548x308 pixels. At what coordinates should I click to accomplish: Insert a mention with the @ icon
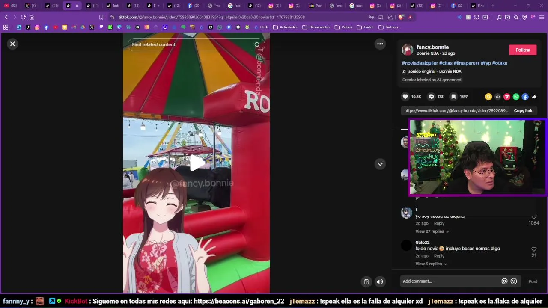pyautogui.click(x=504, y=281)
